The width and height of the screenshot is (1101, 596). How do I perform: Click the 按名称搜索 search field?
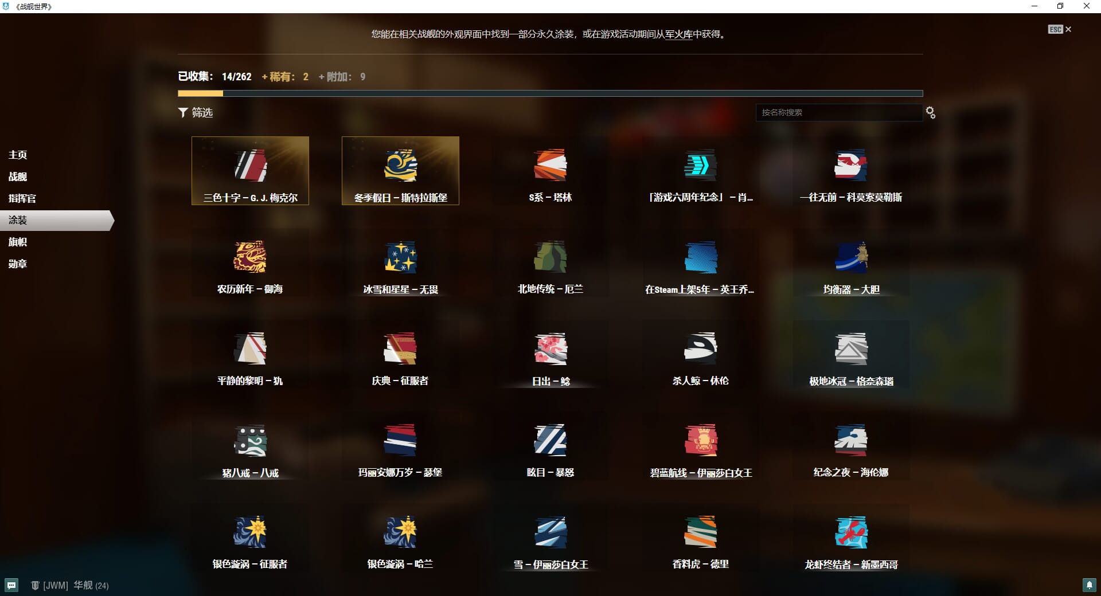pos(838,113)
